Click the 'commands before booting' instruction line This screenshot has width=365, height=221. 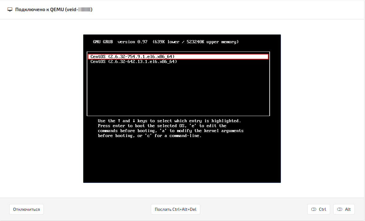171,131
